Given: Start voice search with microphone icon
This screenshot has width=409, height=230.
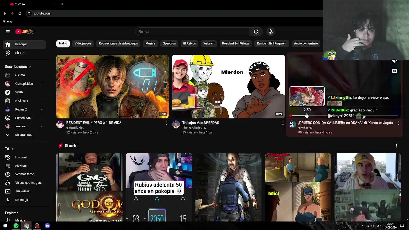Looking at the screenshot, I should point(271,32).
